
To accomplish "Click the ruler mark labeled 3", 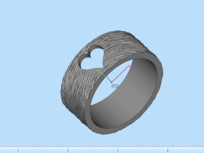I will 118,151.
